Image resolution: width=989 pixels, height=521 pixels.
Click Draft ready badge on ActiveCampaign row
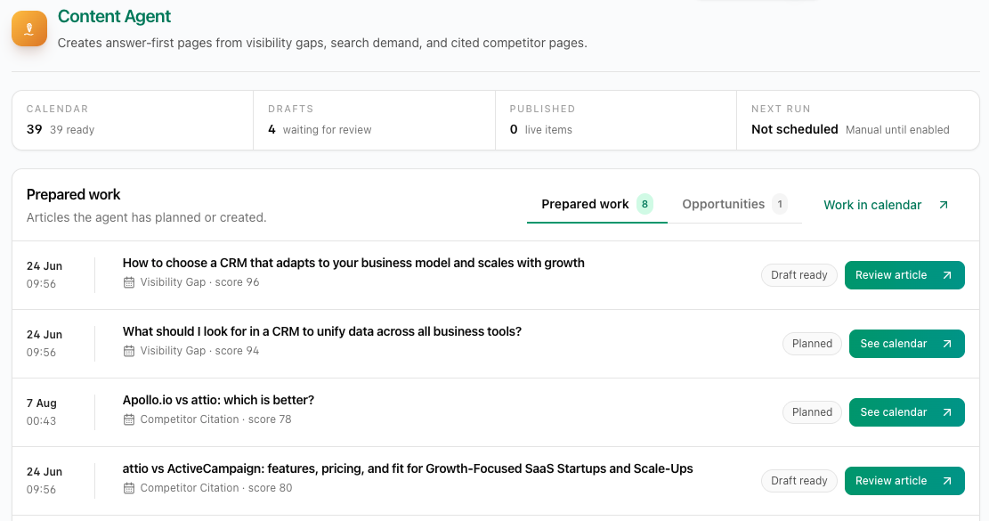[x=799, y=481]
